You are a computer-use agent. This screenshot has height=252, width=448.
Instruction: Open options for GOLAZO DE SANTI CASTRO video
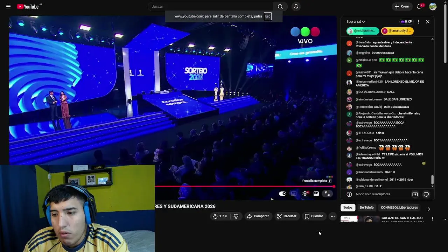tap(432, 218)
